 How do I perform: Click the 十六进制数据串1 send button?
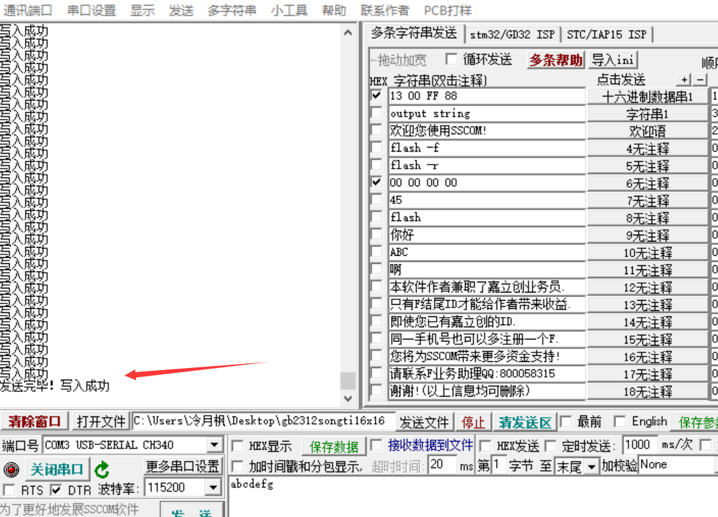647,96
